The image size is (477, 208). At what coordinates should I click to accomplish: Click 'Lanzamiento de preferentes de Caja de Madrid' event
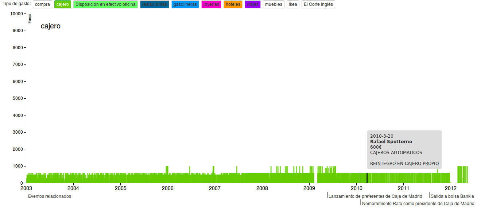pyautogui.click(x=375, y=196)
